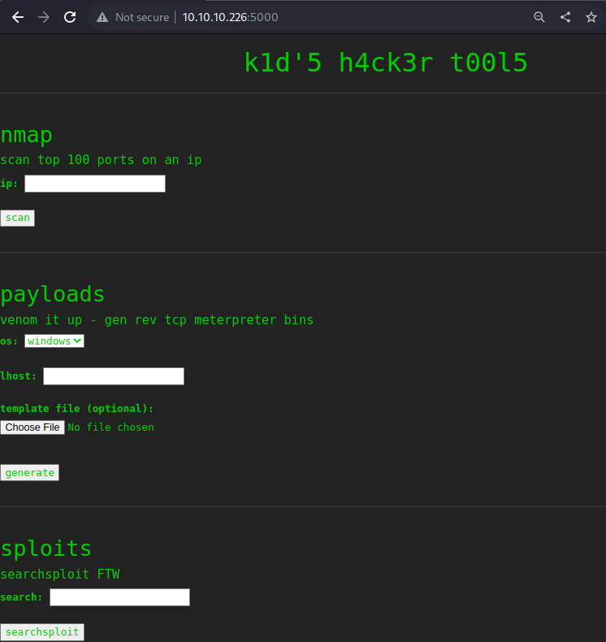
Task: Click the searchsploit button
Action: coord(42,632)
